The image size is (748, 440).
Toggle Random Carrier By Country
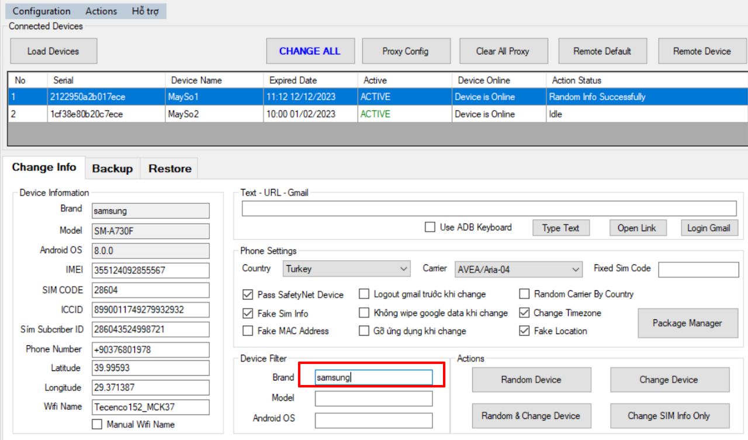524,294
